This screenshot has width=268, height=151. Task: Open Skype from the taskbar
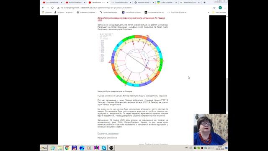coord(104,148)
